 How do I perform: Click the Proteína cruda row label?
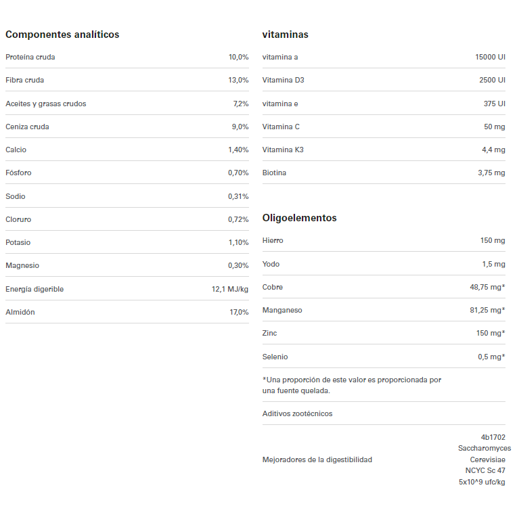(x=30, y=57)
